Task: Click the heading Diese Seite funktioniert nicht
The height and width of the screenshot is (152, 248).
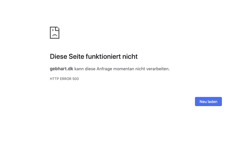Action: pyautogui.click(x=94, y=56)
